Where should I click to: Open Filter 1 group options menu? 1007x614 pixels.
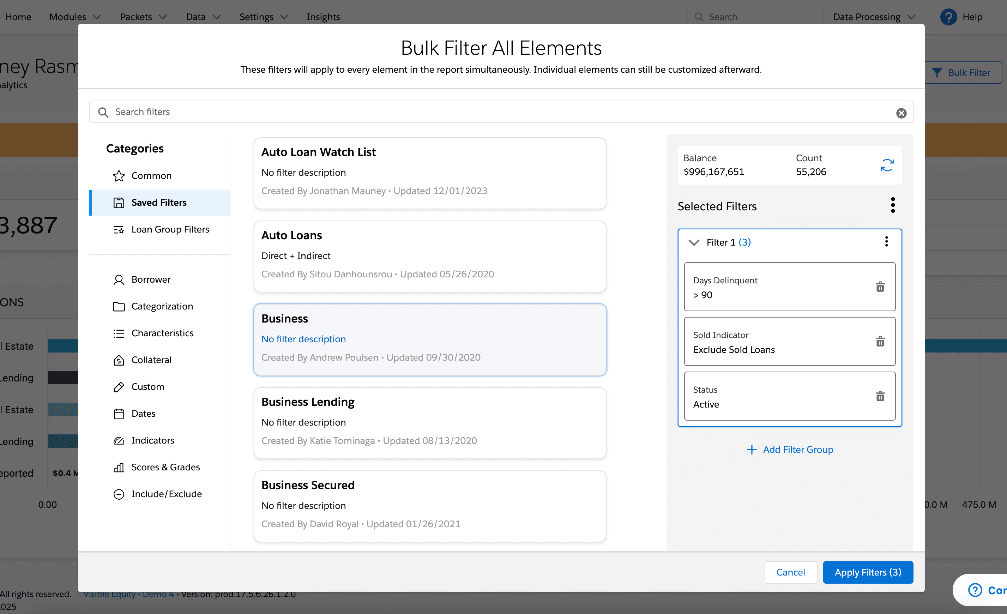click(886, 242)
